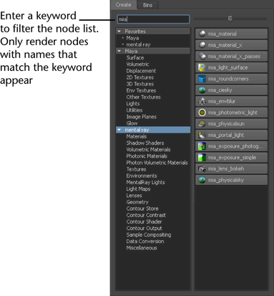The width and height of the screenshot is (274, 296).
Task: Select Volumetric category
Action: coord(137,65)
